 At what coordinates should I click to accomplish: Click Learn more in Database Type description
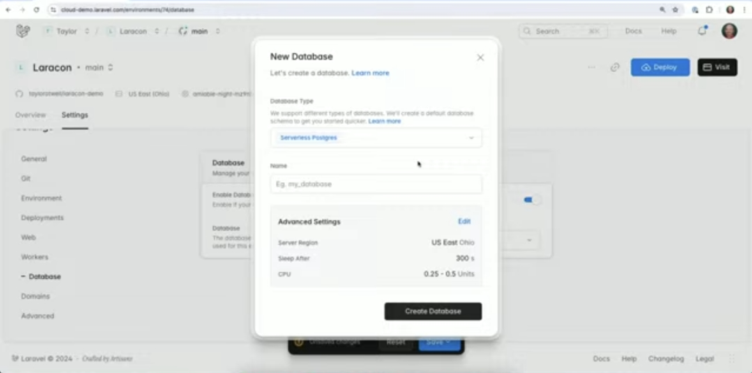[x=384, y=121]
